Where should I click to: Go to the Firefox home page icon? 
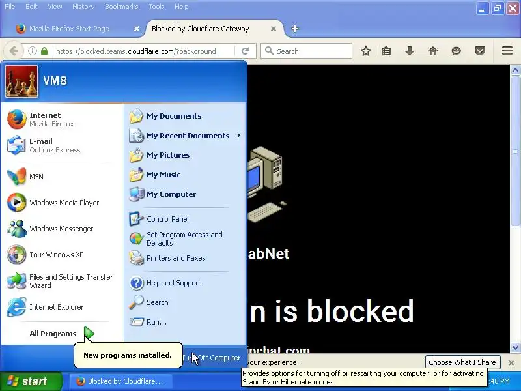coord(433,51)
